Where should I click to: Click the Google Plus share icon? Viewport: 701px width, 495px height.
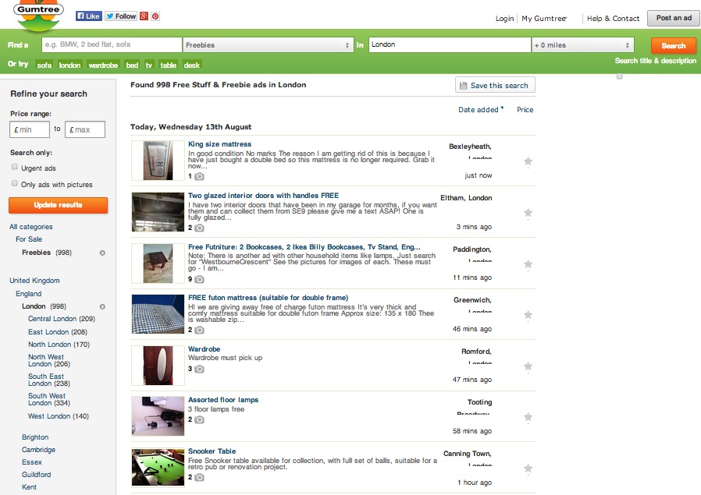pyautogui.click(x=144, y=16)
